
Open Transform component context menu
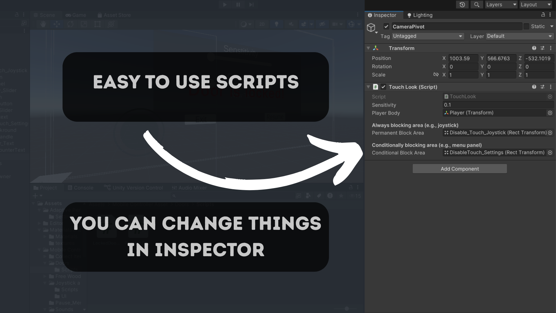pyautogui.click(x=550, y=48)
